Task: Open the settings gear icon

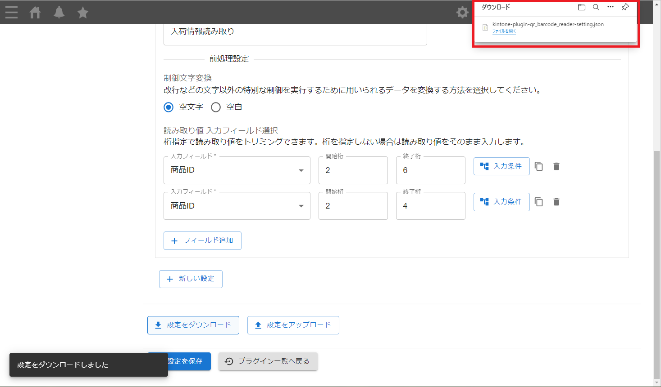Action: tap(462, 12)
